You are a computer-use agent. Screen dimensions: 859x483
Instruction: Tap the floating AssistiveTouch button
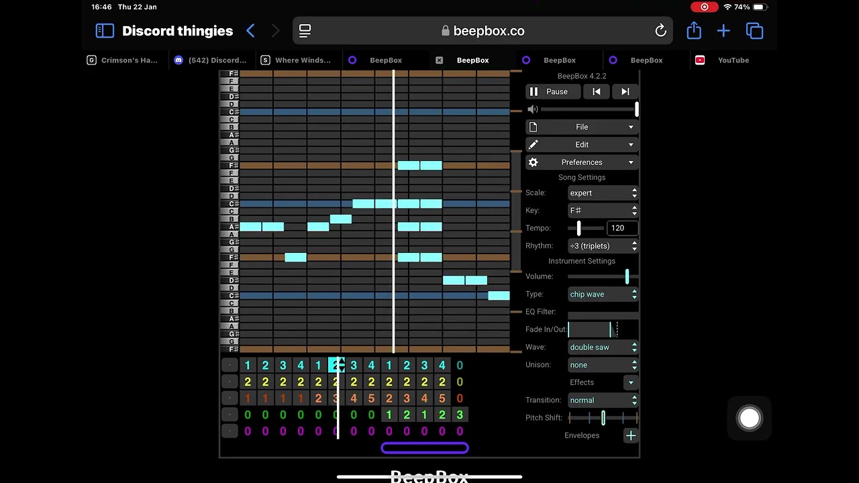[750, 419]
